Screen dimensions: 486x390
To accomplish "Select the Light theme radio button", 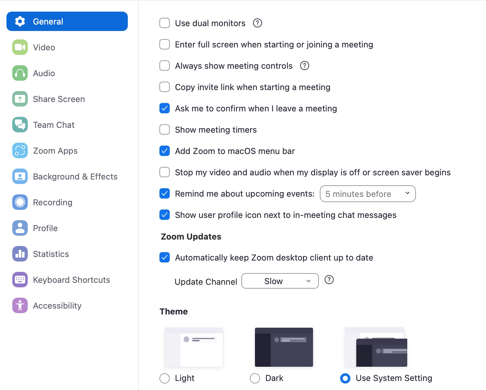I will [x=165, y=378].
